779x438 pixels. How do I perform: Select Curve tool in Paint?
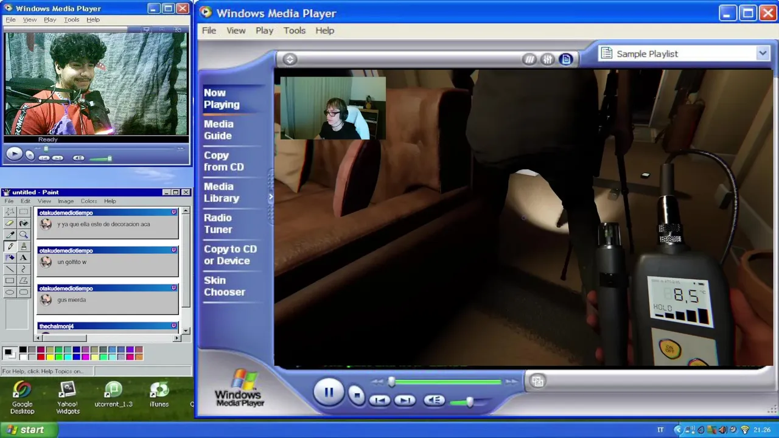pyautogui.click(x=23, y=269)
